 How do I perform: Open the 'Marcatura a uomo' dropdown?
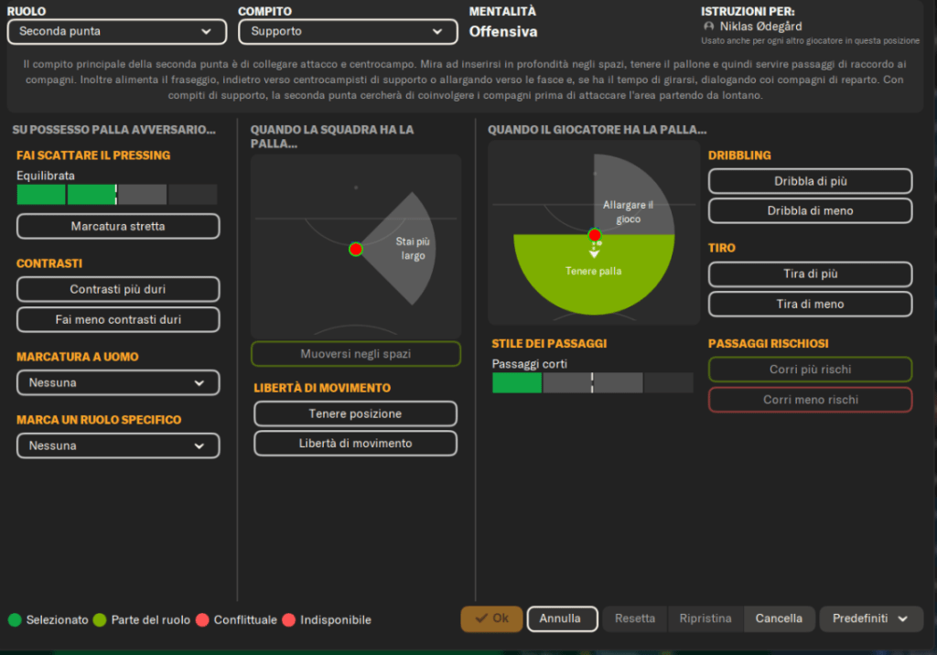pos(118,382)
